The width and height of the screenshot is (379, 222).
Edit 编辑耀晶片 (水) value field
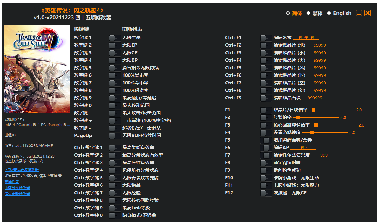[x=320, y=53]
